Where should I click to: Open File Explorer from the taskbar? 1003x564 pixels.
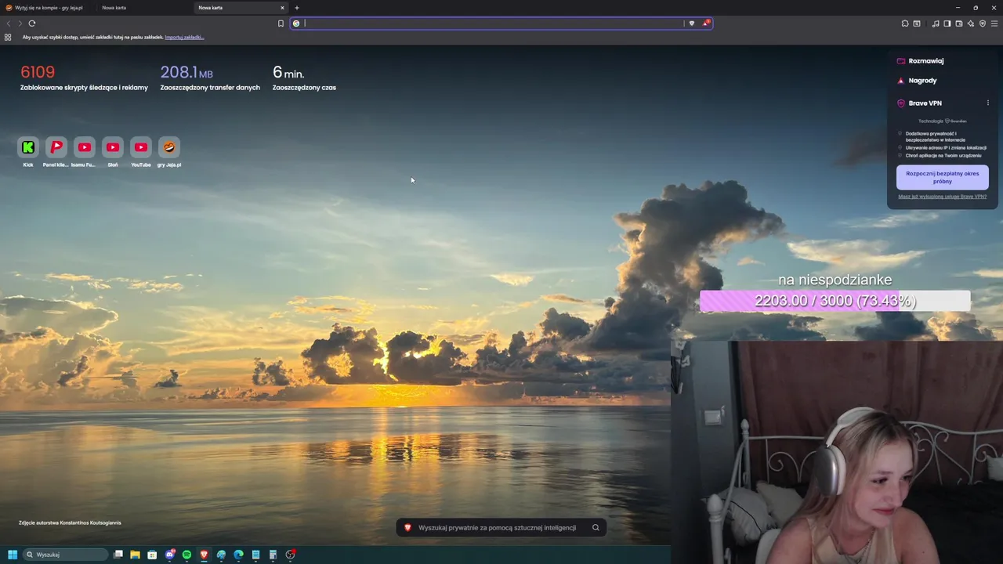pyautogui.click(x=135, y=555)
